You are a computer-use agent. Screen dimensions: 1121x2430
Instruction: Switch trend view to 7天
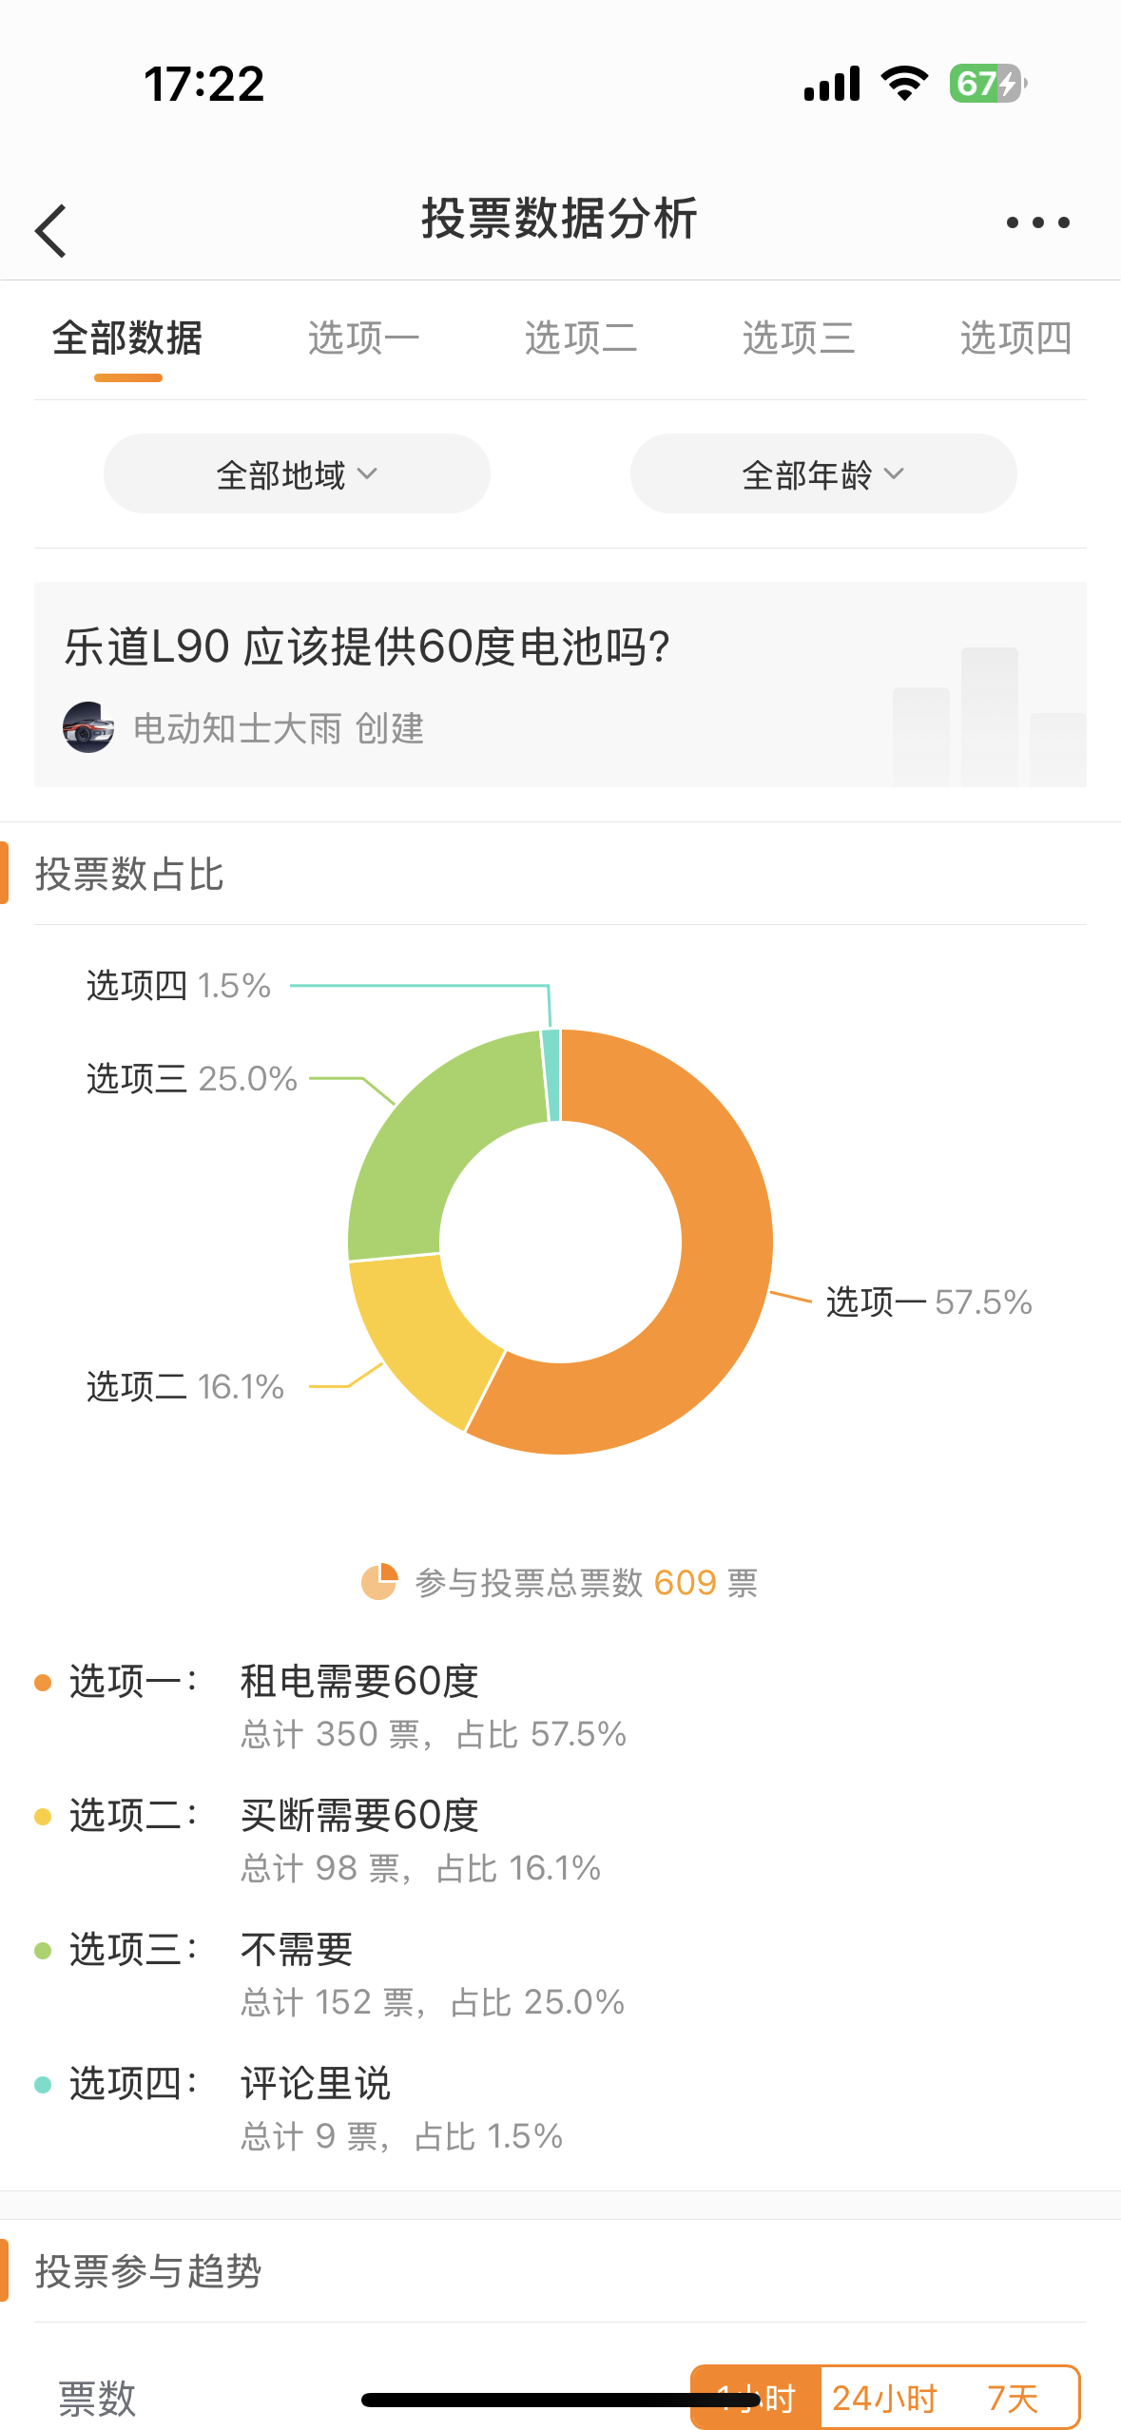(x=1013, y=2398)
